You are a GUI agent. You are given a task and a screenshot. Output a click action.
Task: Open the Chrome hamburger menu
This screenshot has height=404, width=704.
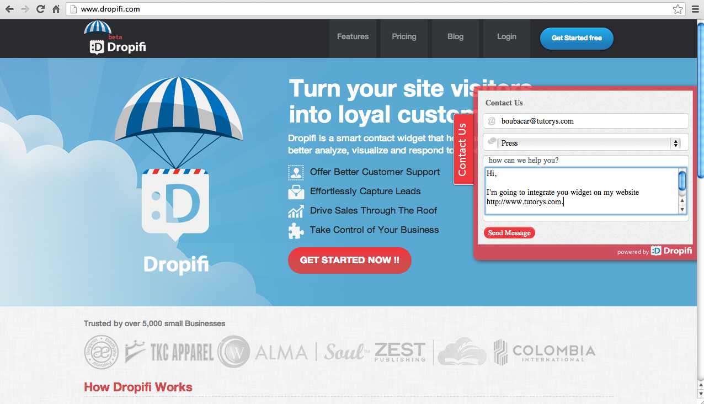click(x=695, y=9)
